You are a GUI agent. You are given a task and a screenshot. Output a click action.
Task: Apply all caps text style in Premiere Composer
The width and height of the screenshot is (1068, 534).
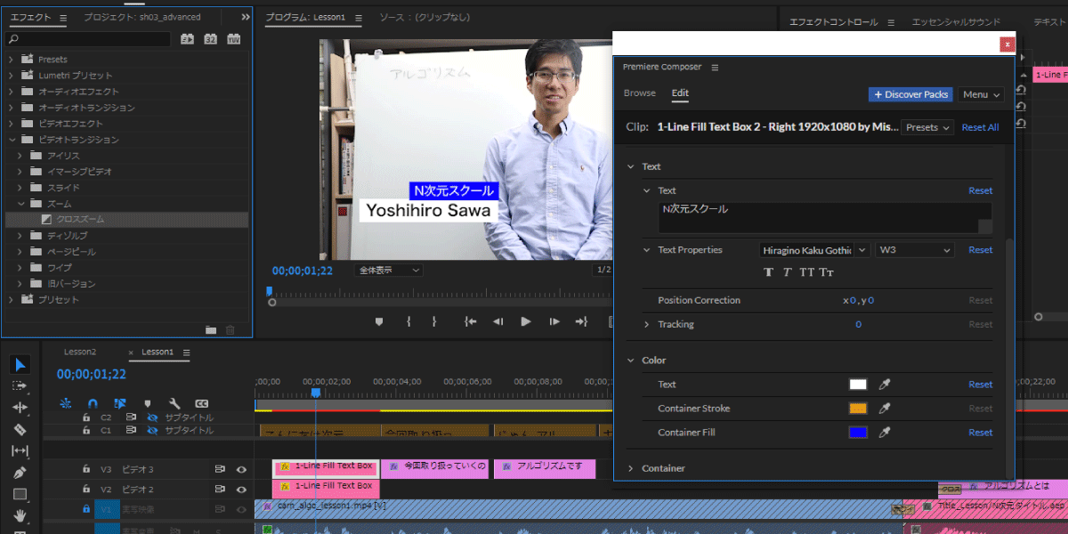click(807, 271)
